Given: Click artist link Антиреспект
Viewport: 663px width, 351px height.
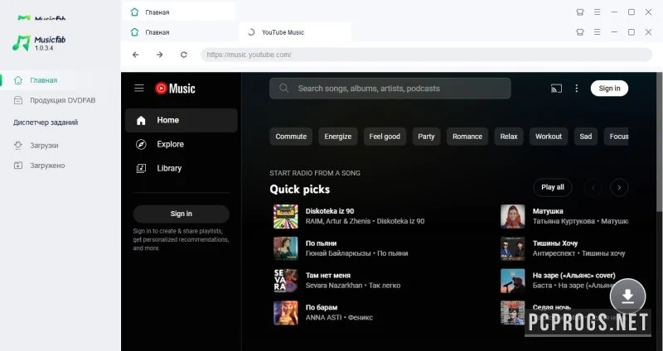Looking at the screenshot, I should 554,253.
